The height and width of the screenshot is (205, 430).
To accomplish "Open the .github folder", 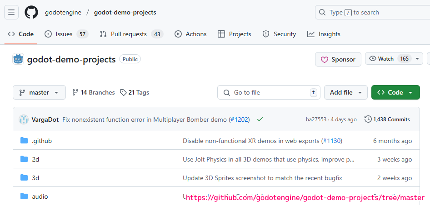I will (42, 141).
